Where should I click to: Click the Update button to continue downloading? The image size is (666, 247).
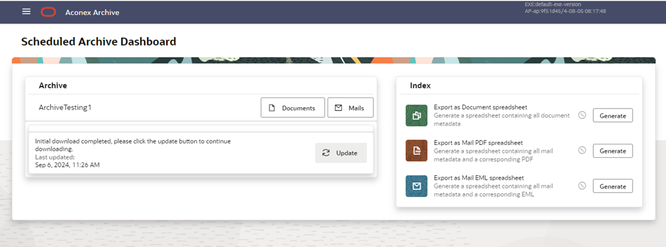point(340,153)
